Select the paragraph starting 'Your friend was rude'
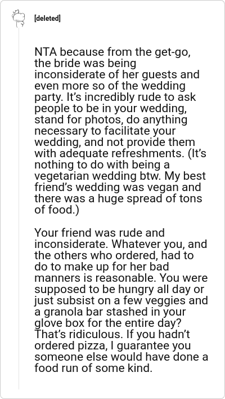Image resolution: width=225 pixels, height=399 pixels. pyautogui.click(x=121, y=300)
